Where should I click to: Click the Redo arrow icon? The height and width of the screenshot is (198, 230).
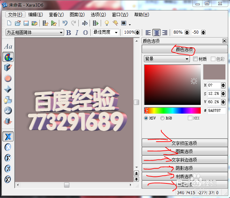(74, 23)
